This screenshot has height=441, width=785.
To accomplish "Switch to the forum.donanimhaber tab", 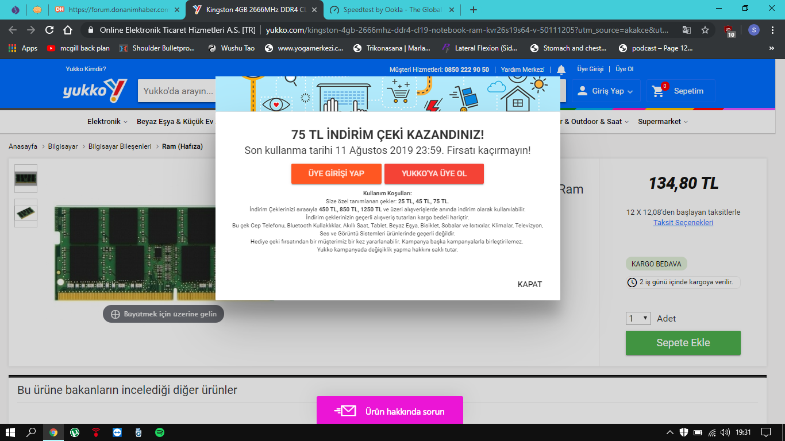I will [x=118, y=10].
